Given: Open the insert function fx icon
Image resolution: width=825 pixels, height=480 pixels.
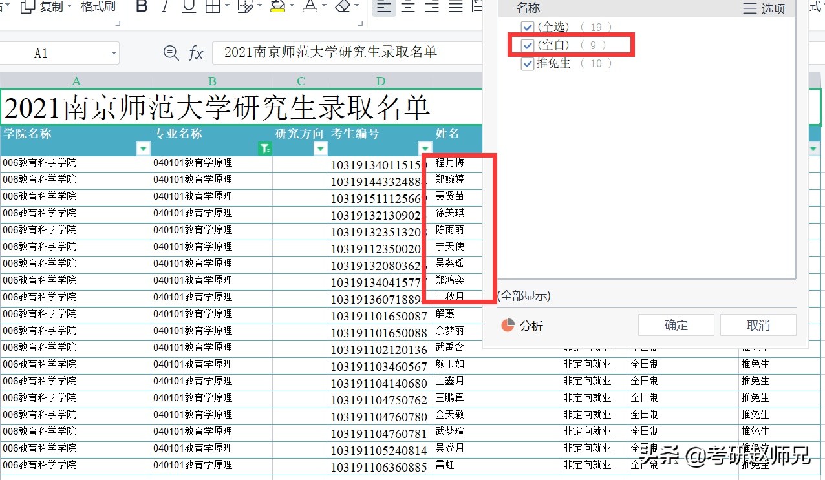Looking at the screenshot, I should pos(195,54).
